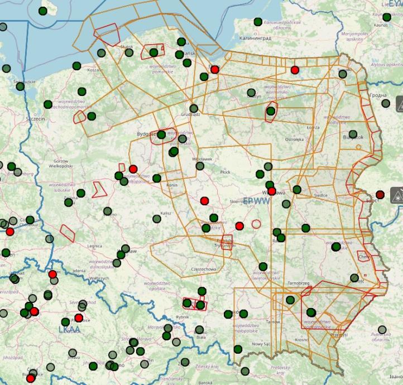Screen dimensions: 403x385
Task: Select the red zone northwest of Legnica
Action: [68, 233]
